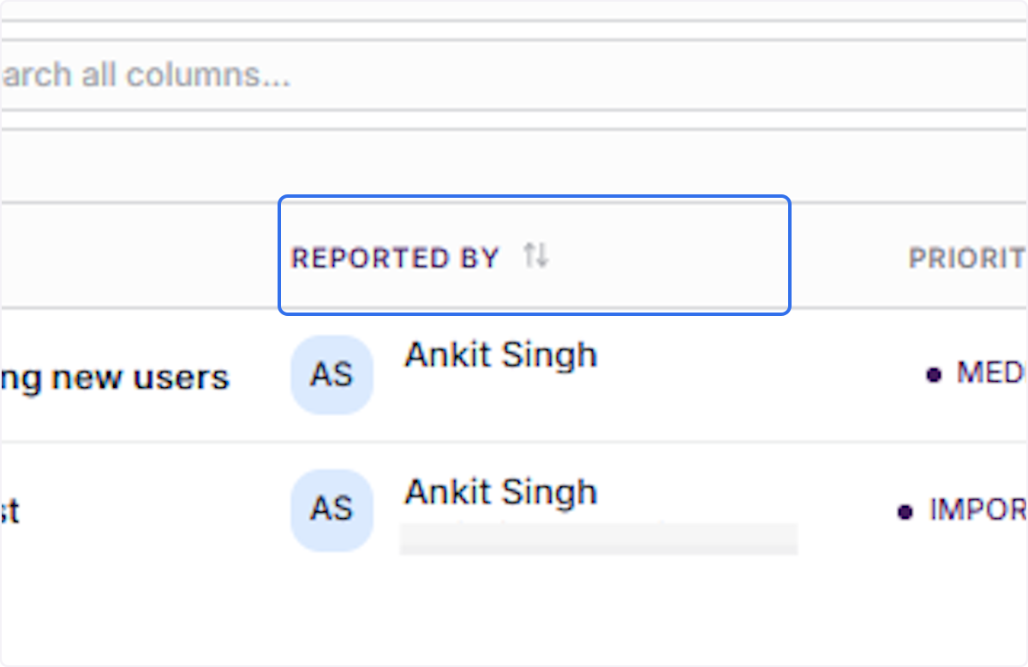
Task: Sort by the Reported By arrows icon
Action: click(x=536, y=255)
